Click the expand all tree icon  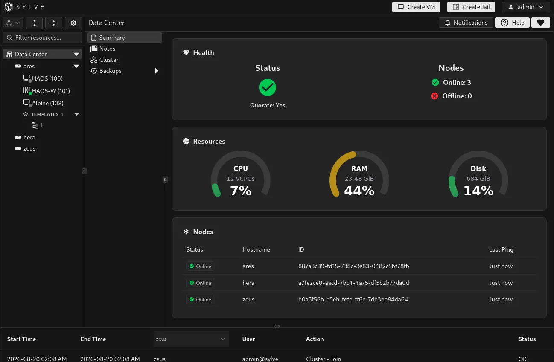coord(35,23)
